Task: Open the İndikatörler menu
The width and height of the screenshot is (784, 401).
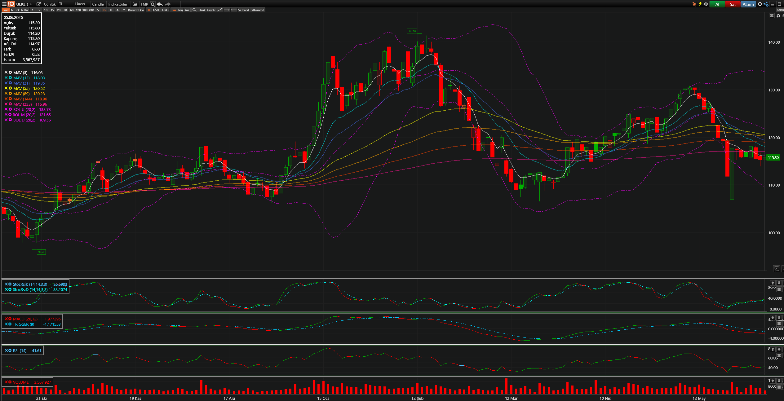Action: click(x=118, y=4)
